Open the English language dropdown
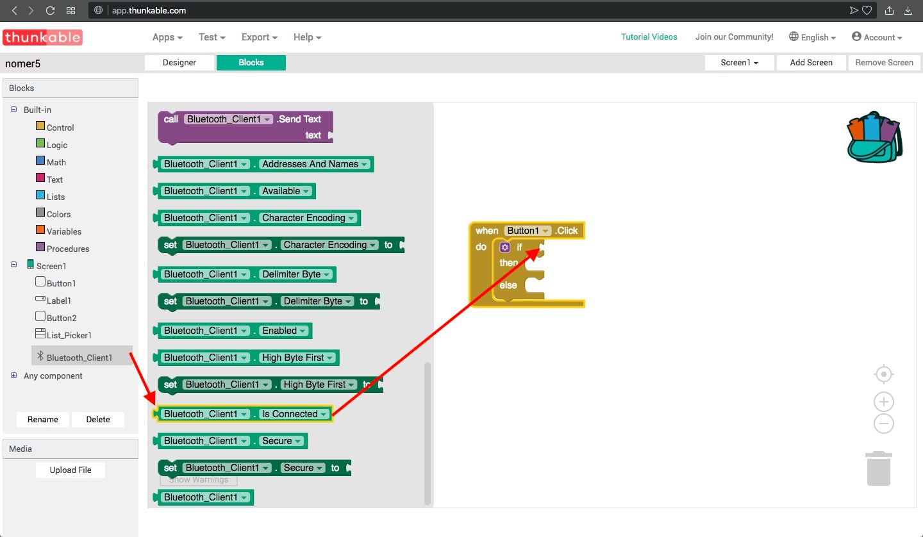The image size is (923, 537). 812,37
